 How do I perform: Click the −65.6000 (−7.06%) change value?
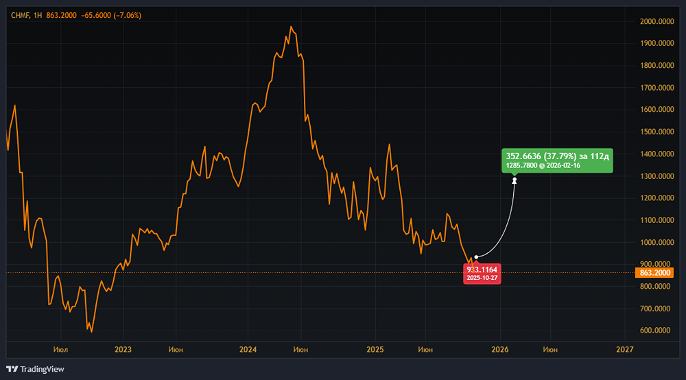pyautogui.click(x=111, y=15)
